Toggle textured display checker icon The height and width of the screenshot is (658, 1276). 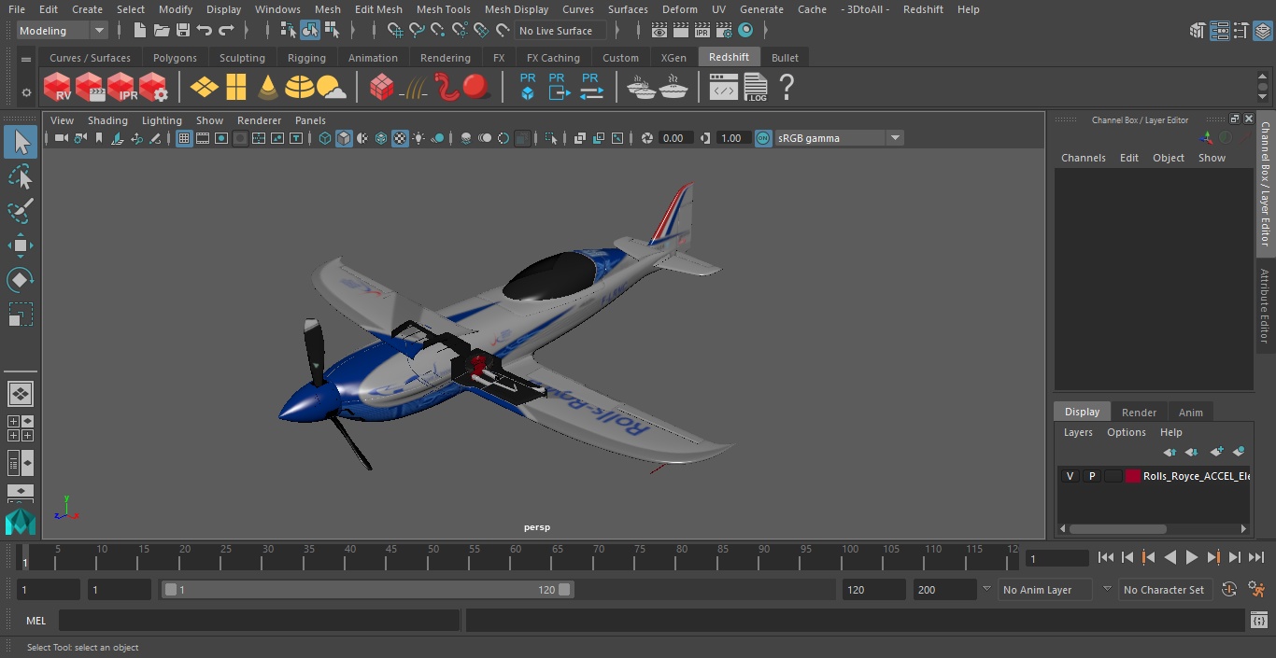(x=400, y=138)
